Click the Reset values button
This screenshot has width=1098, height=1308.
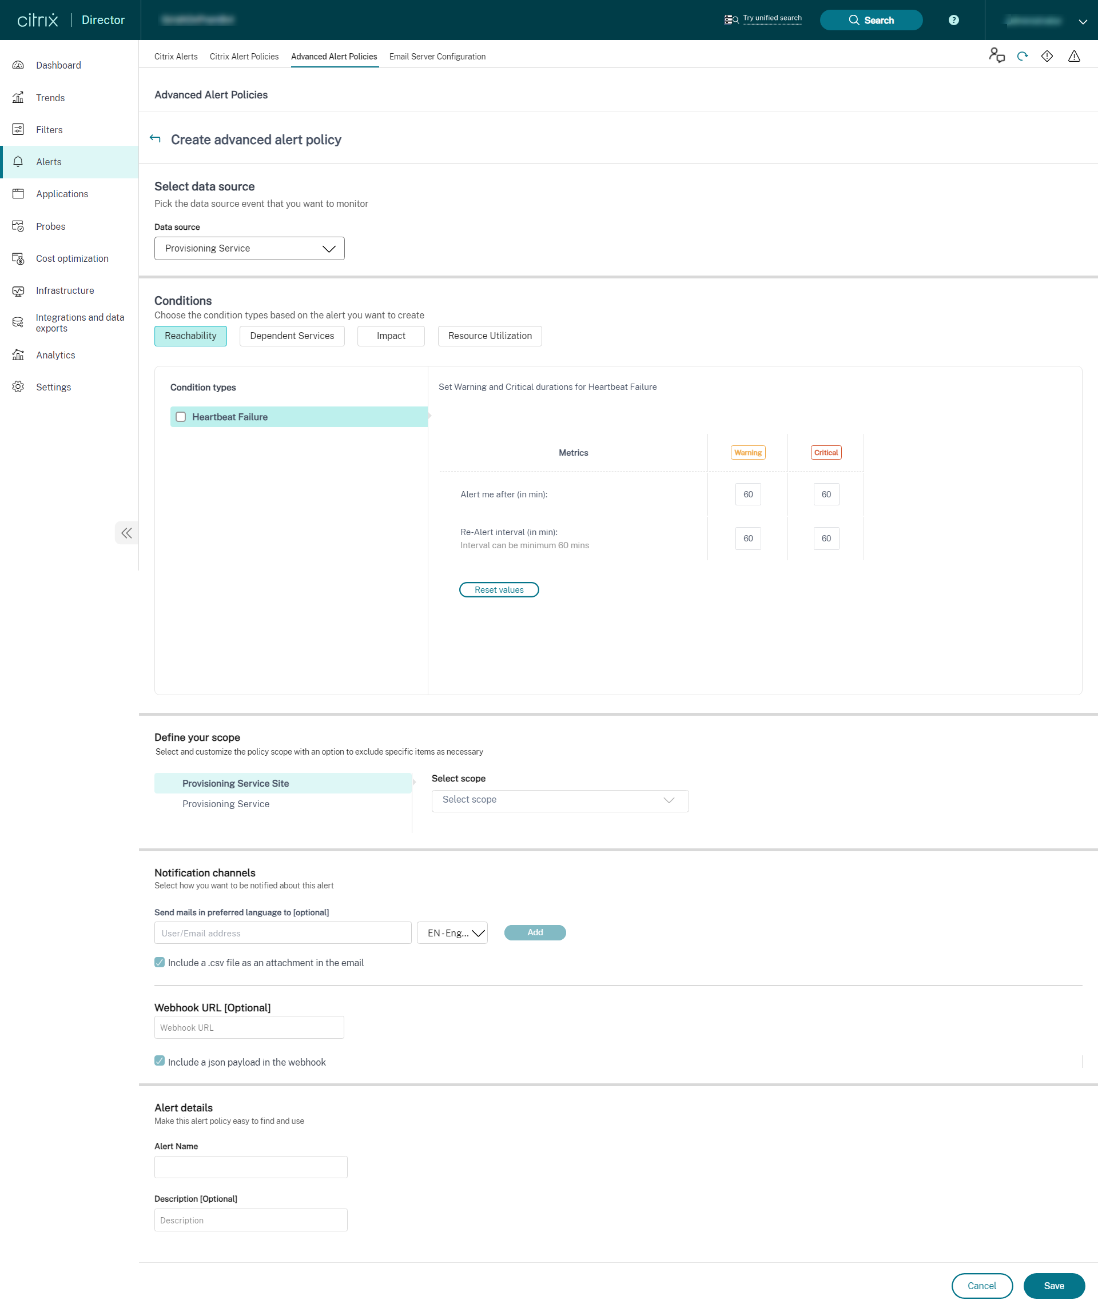[x=499, y=589]
